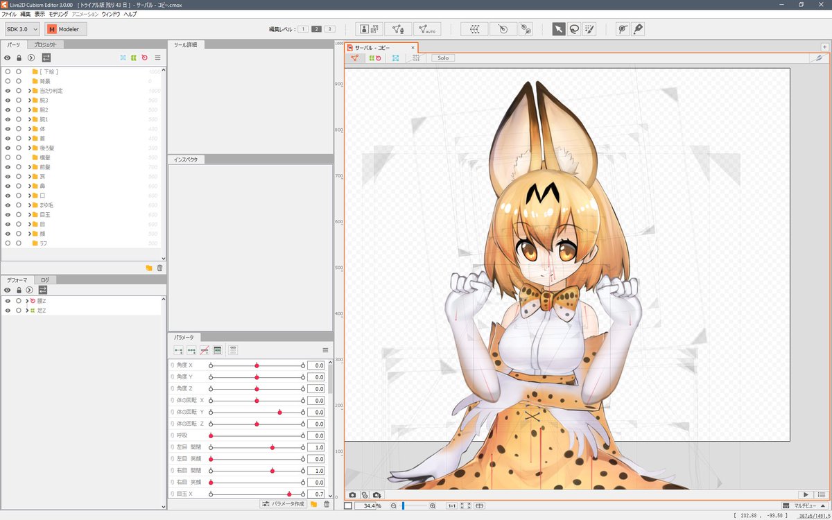Select the arrow selection tool
The image size is (832, 520).
559,29
